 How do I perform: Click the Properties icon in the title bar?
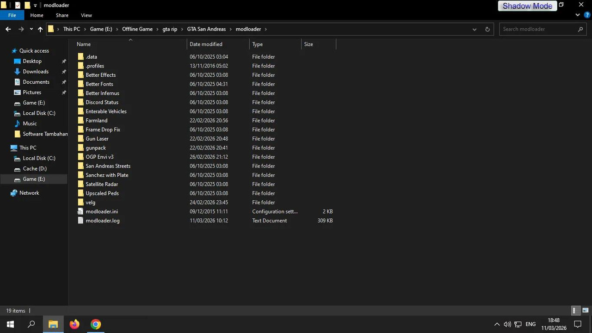(18, 5)
